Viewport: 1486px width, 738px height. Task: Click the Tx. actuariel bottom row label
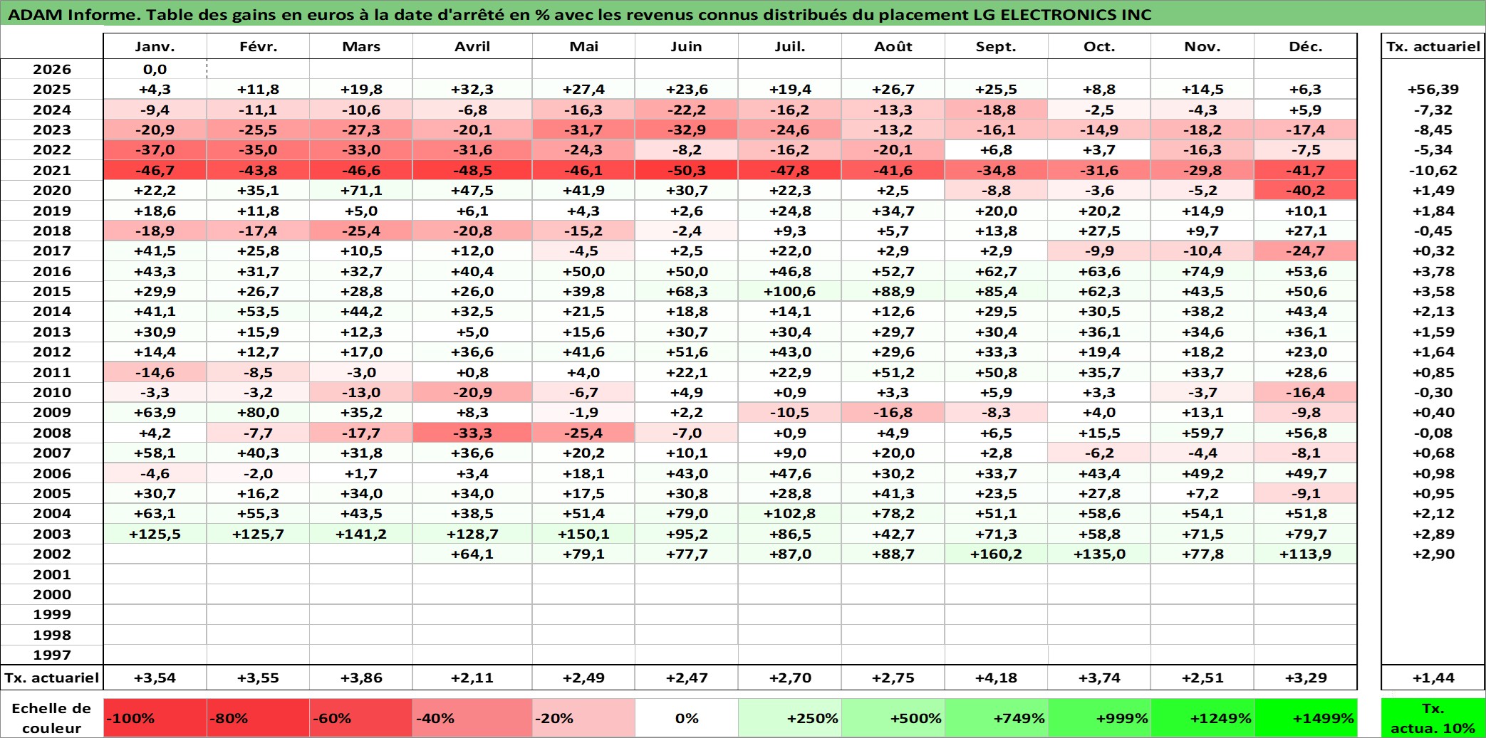pyautogui.click(x=52, y=678)
